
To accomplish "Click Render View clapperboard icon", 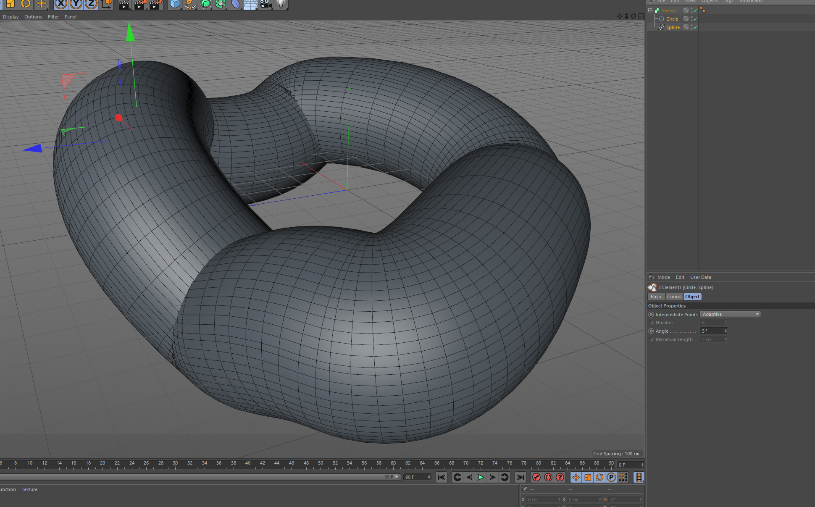I will pos(124,4).
